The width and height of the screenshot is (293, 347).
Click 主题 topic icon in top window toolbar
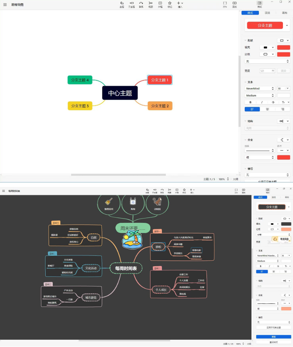pyautogui.click(x=122, y=4)
